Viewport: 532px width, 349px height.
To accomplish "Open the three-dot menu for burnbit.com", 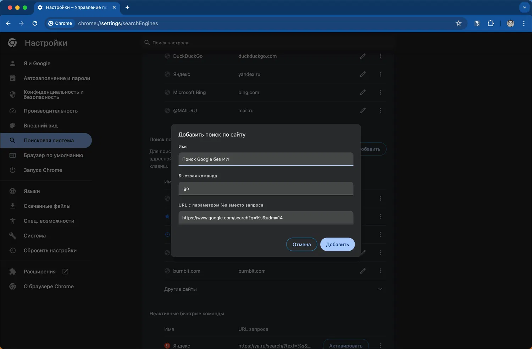I will pos(381,271).
